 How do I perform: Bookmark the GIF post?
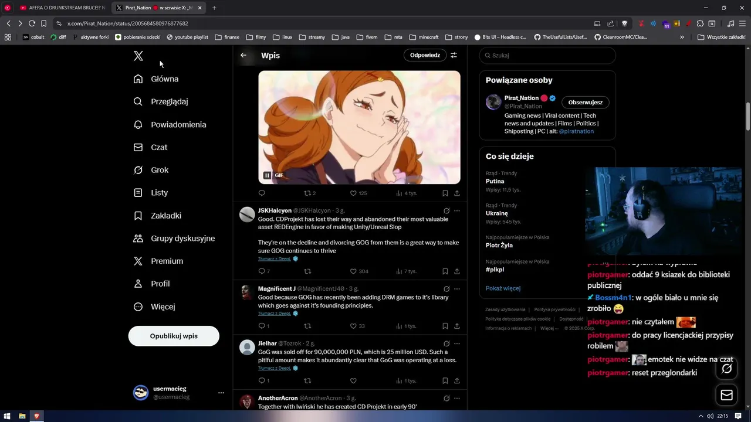[x=445, y=193]
